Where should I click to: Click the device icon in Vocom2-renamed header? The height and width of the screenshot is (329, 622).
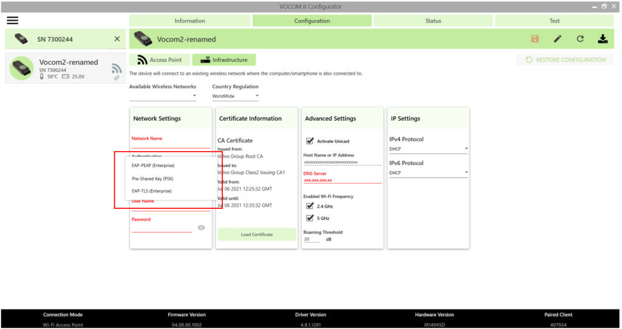(x=143, y=39)
